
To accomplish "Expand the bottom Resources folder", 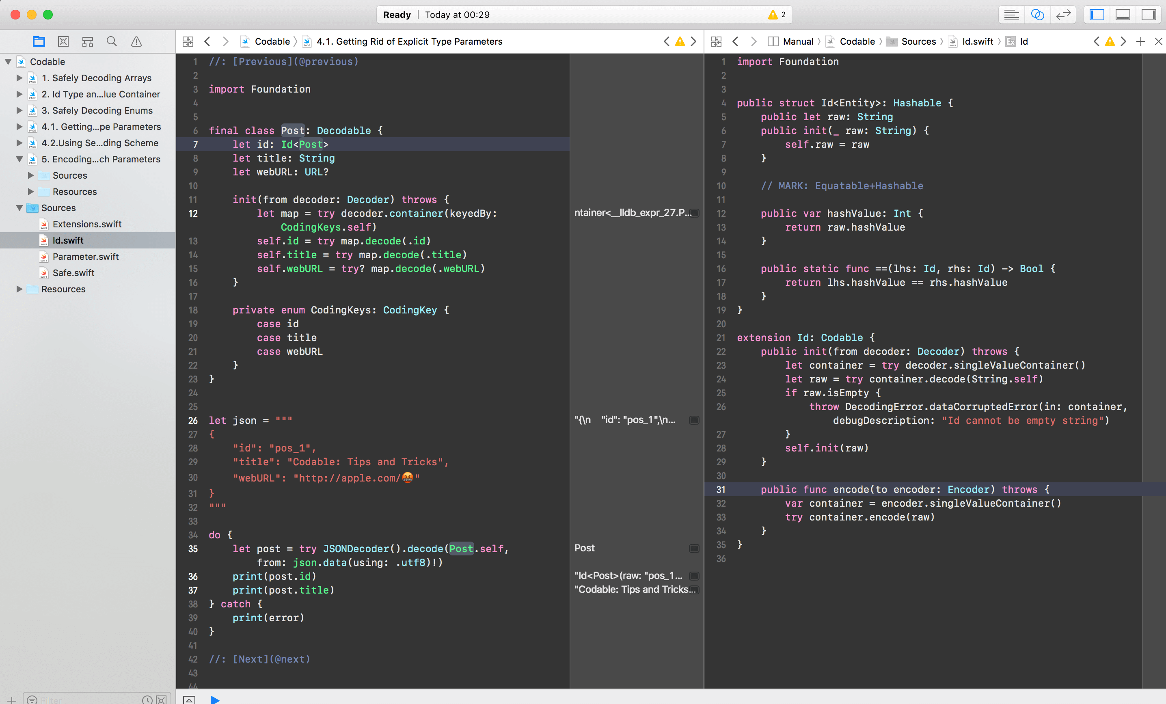I will tap(19, 289).
